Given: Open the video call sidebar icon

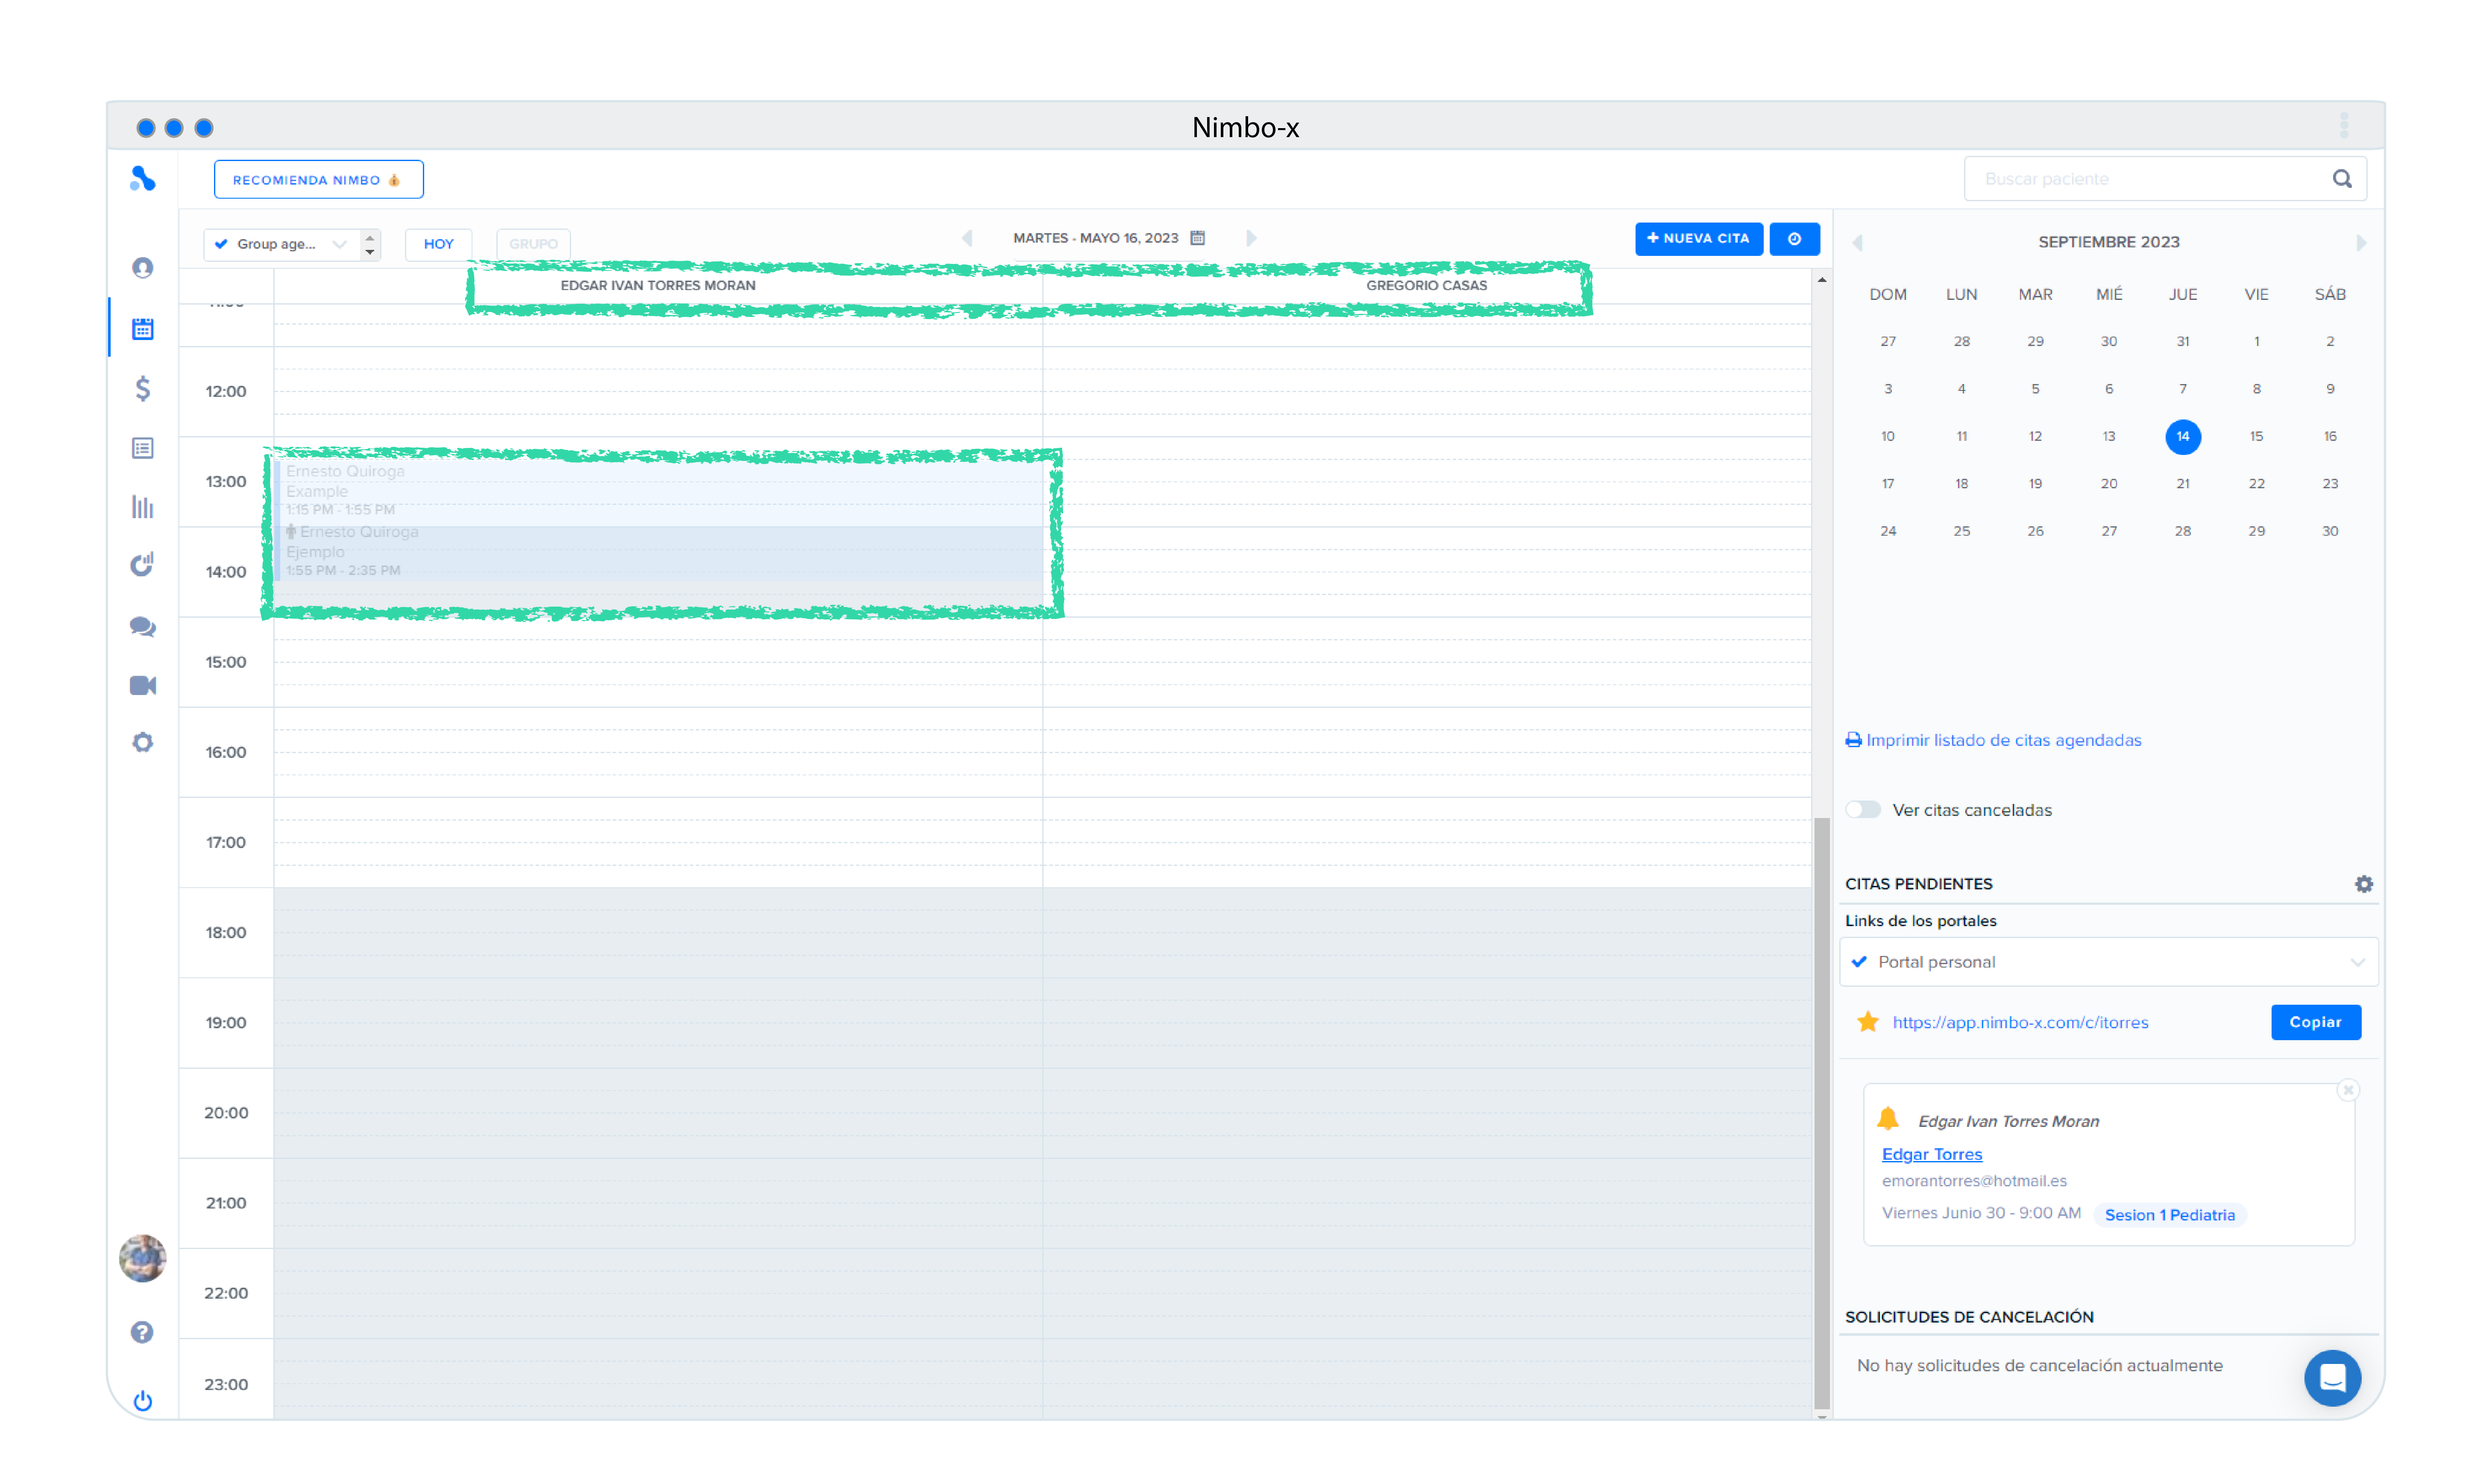Looking at the screenshot, I should (x=143, y=686).
